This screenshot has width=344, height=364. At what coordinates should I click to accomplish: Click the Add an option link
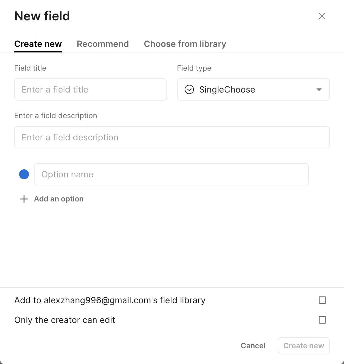coord(59,199)
